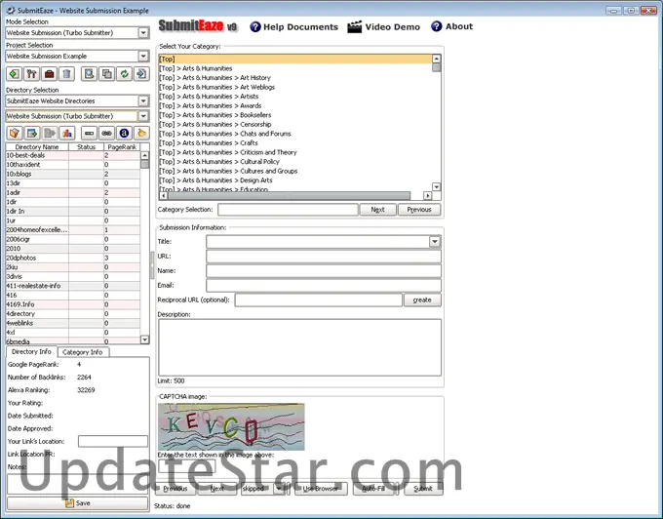663x519 pixels.
Task: Open the Title field dropdown arrow
Action: click(435, 242)
